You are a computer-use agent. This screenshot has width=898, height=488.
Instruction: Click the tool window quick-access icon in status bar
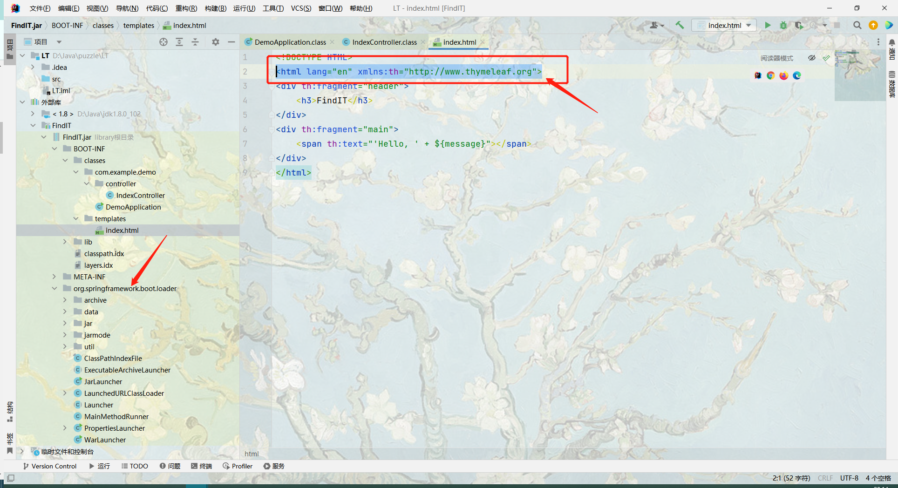(11, 478)
